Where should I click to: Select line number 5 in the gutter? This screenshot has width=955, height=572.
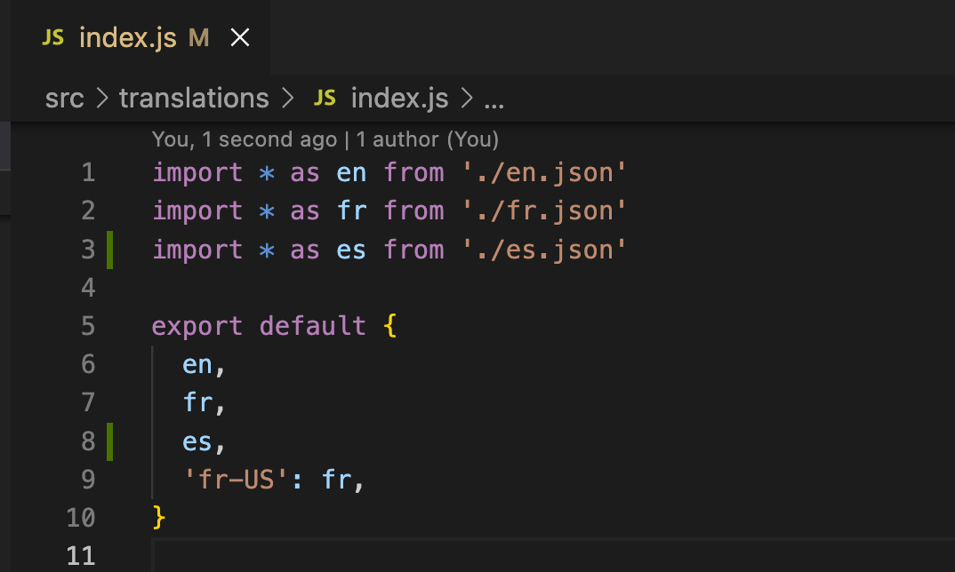pos(87,326)
